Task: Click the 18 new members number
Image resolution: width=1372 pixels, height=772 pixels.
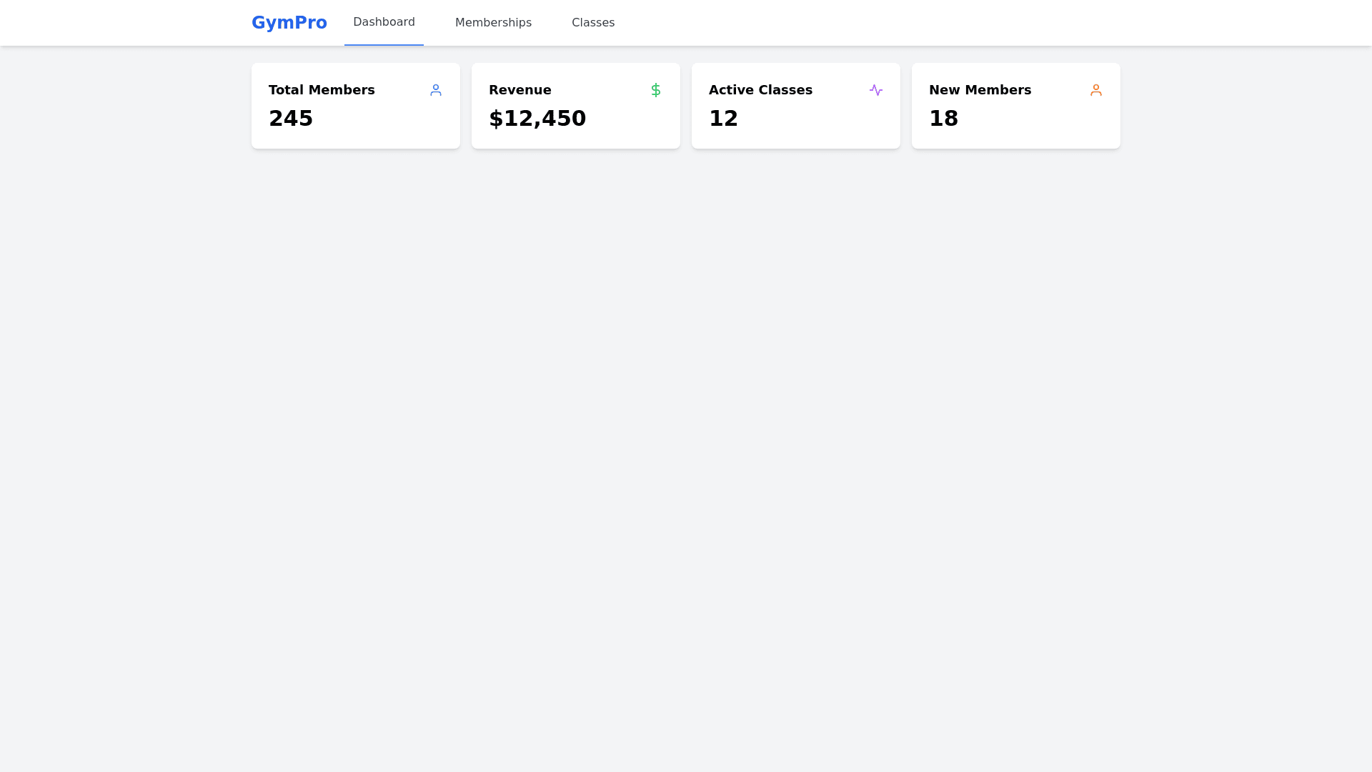Action: [943, 119]
